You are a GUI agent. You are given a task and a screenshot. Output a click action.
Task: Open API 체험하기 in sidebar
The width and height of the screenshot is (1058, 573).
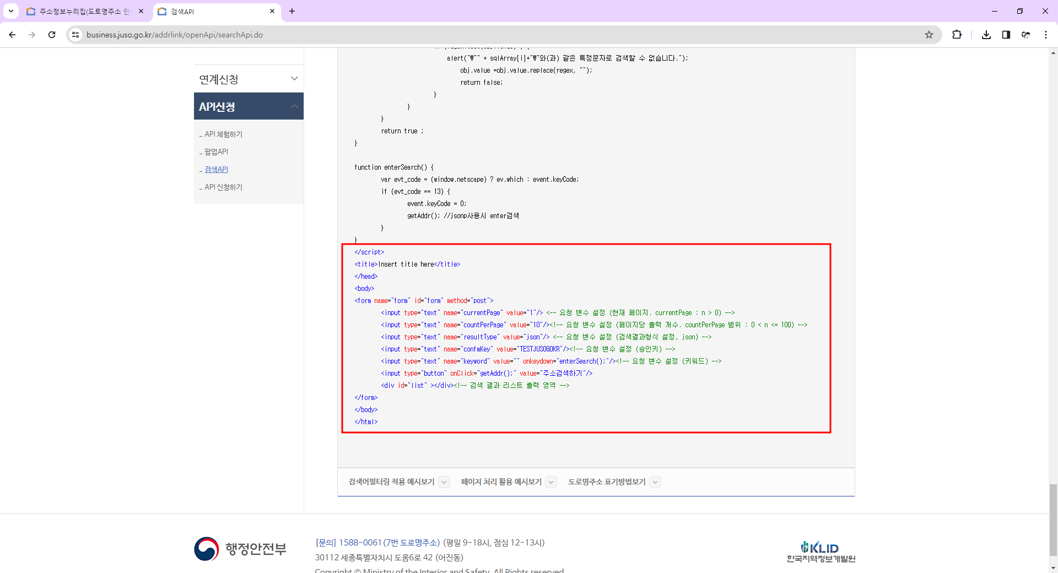pos(223,134)
